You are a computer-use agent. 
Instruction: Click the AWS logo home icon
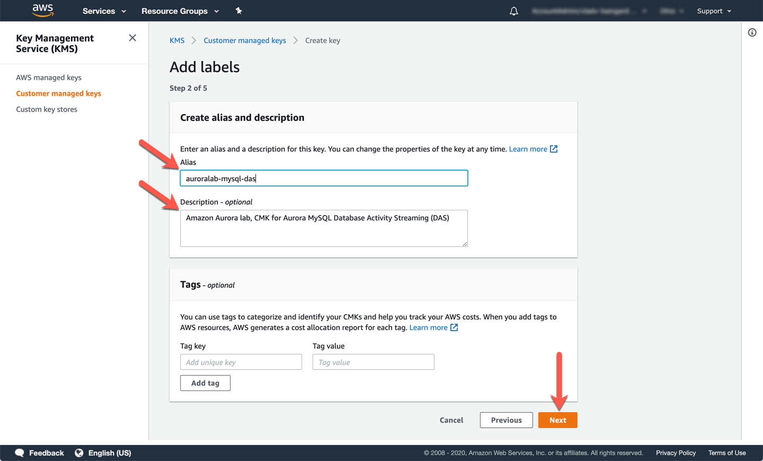pos(43,10)
